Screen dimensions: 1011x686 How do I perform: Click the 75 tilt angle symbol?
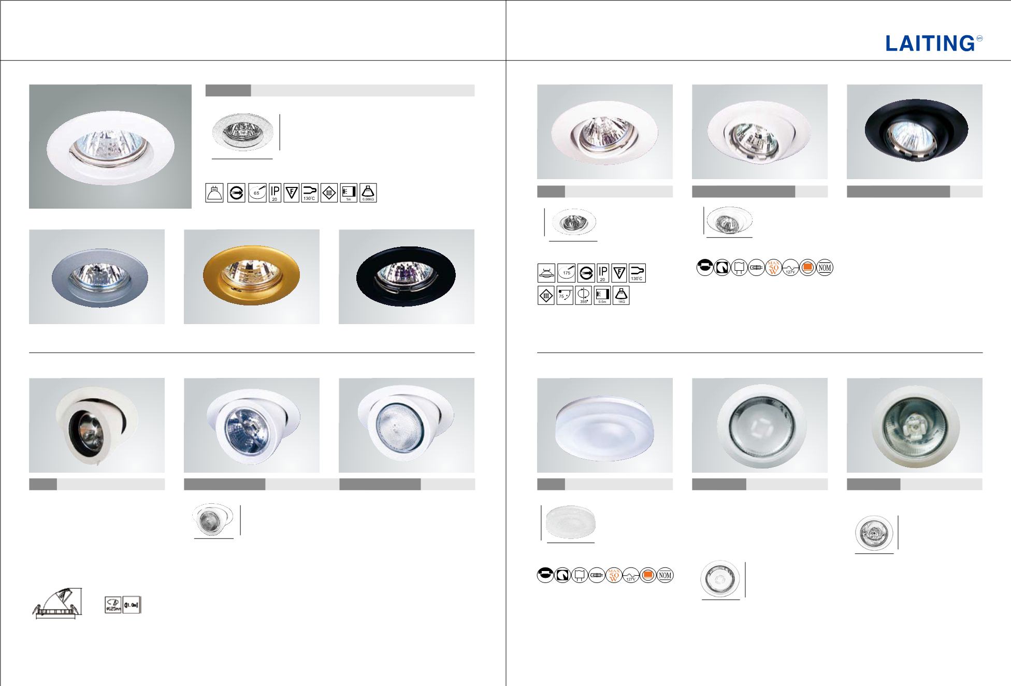tap(565, 296)
